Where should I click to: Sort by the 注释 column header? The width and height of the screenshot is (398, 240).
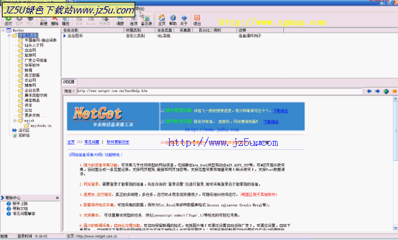pyautogui.click(x=260, y=31)
